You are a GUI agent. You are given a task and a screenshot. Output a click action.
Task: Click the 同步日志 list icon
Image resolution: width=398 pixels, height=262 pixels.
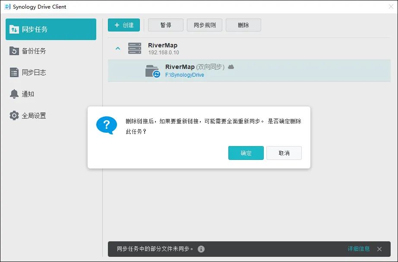tap(14, 72)
